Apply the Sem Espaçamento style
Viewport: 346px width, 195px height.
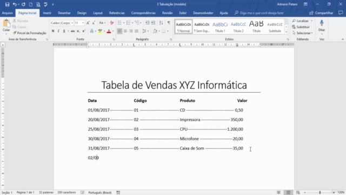pyautogui.click(x=202, y=27)
